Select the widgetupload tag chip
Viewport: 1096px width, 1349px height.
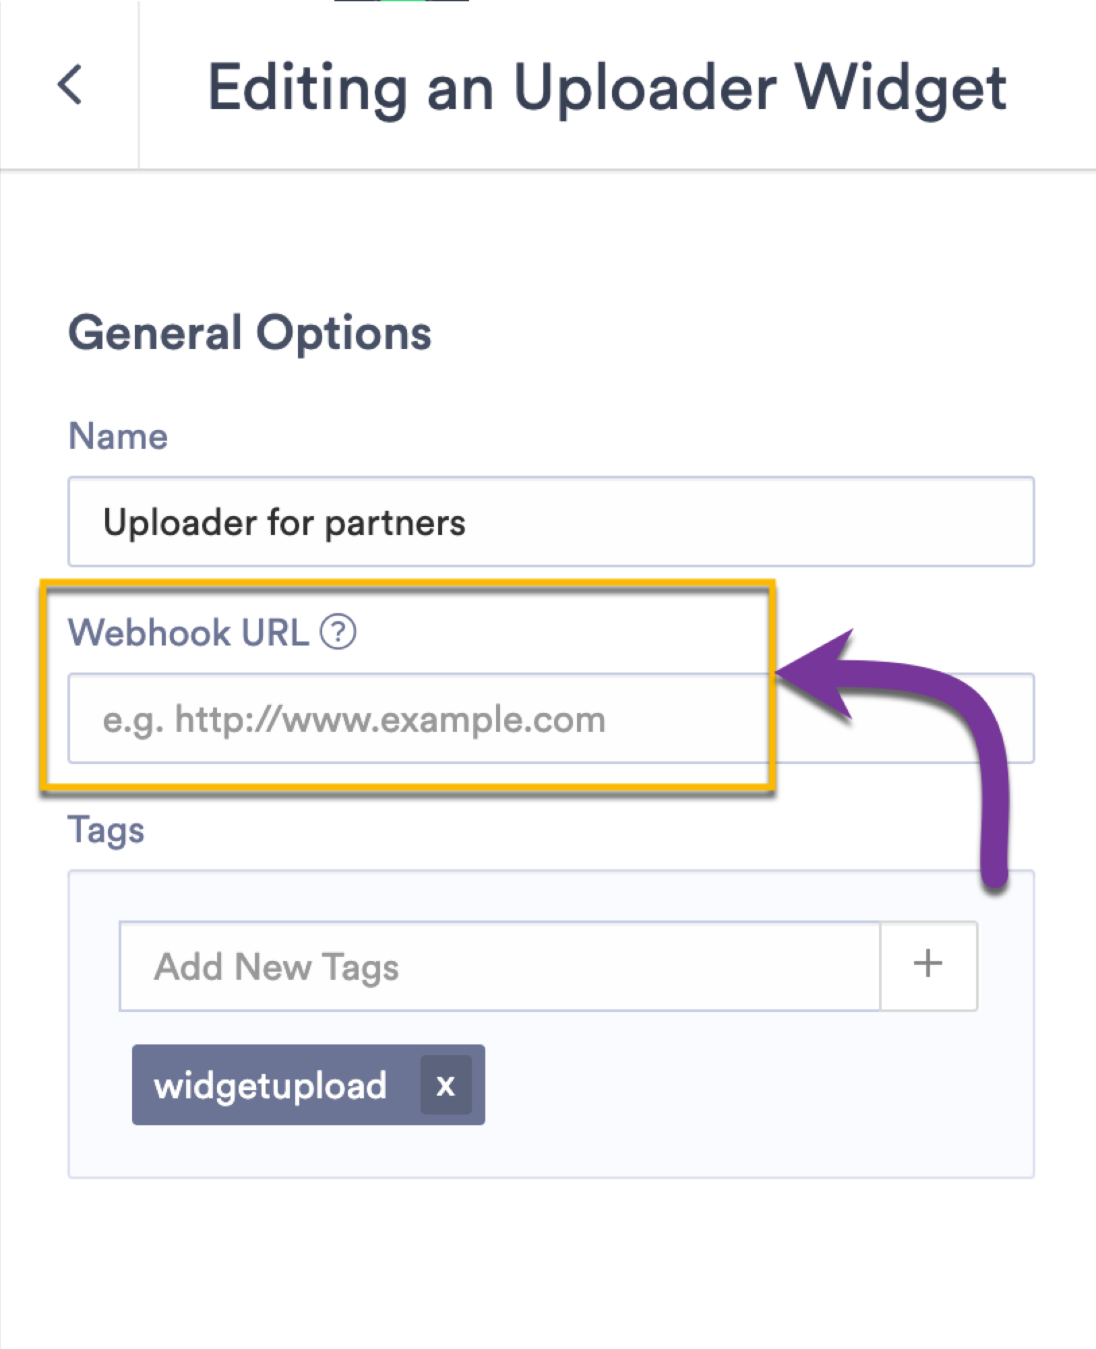pos(270,1085)
